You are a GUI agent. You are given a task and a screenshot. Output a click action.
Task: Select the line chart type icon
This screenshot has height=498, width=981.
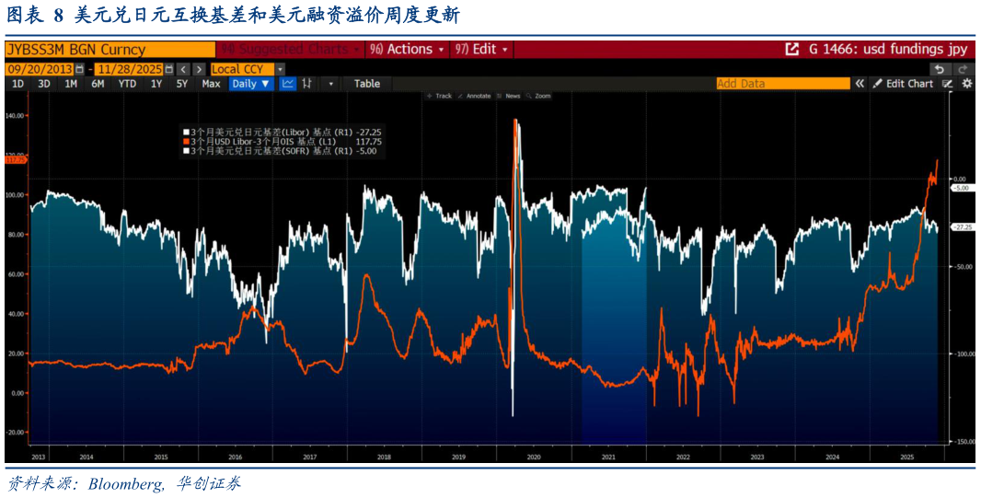288,84
